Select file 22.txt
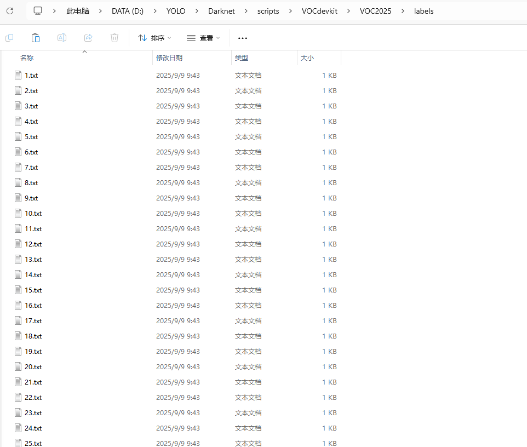The width and height of the screenshot is (527, 447). [33, 398]
